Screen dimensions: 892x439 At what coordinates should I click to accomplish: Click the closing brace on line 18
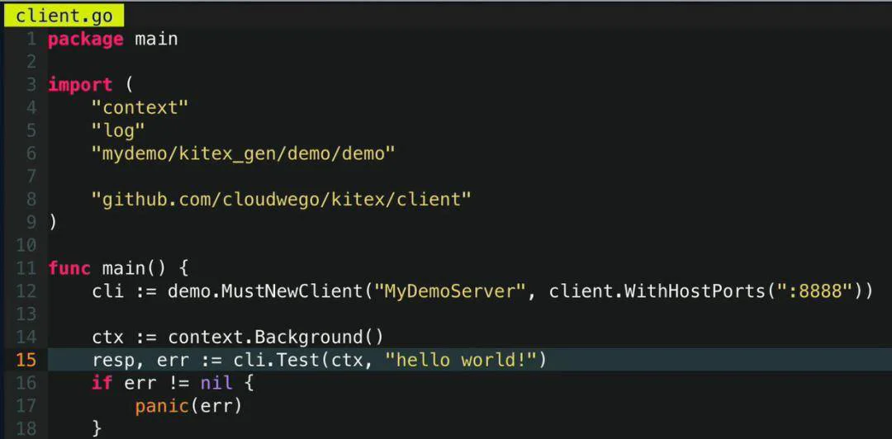click(97, 427)
